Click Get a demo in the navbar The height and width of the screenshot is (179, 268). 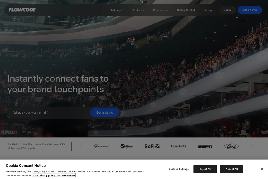pyautogui.click(x=250, y=10)
